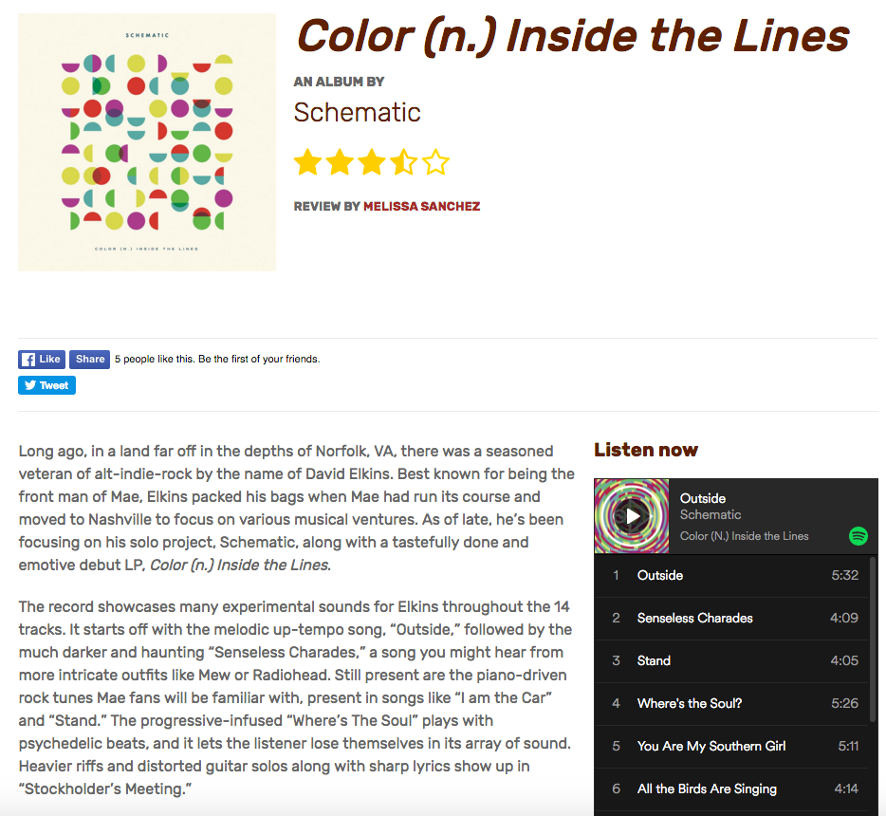Image resolution: width=886 pixels, height=816 pixels.
Task: Tweet this review on Twitter
Action: pos(46,385)
